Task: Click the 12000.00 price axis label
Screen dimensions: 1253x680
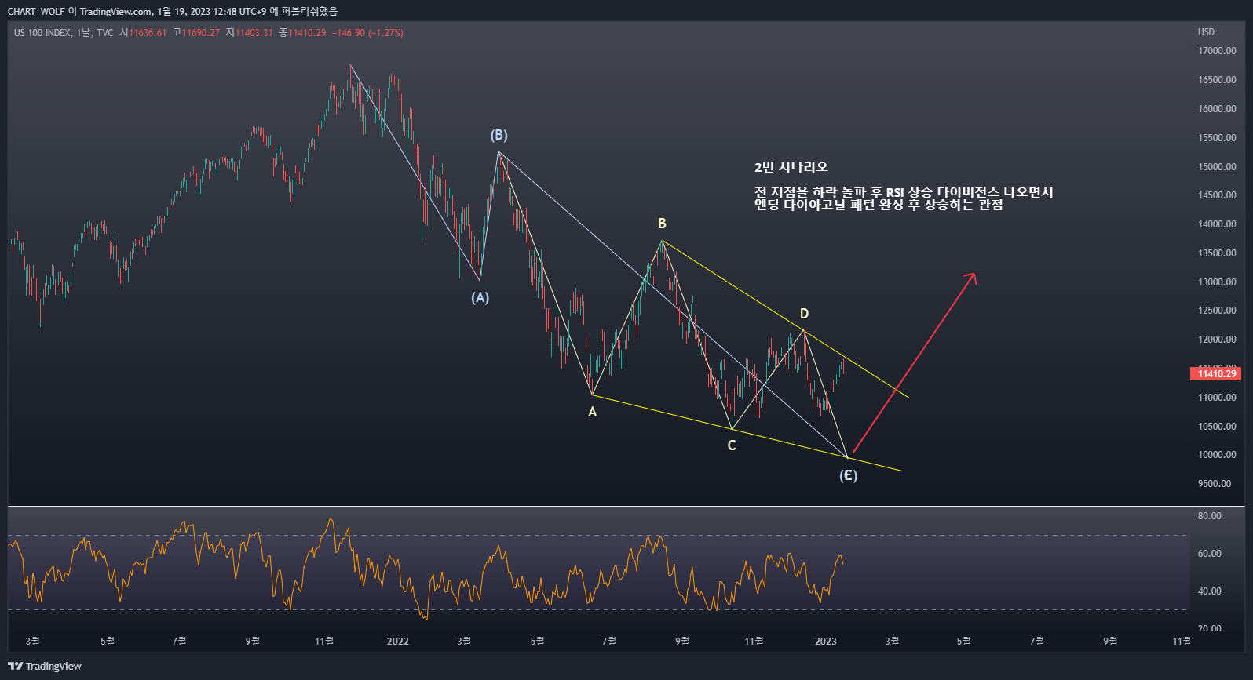Action: point(1217,340)
